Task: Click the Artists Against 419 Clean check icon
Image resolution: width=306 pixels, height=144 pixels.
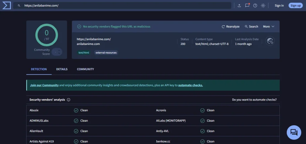Action: pos(76,142)
